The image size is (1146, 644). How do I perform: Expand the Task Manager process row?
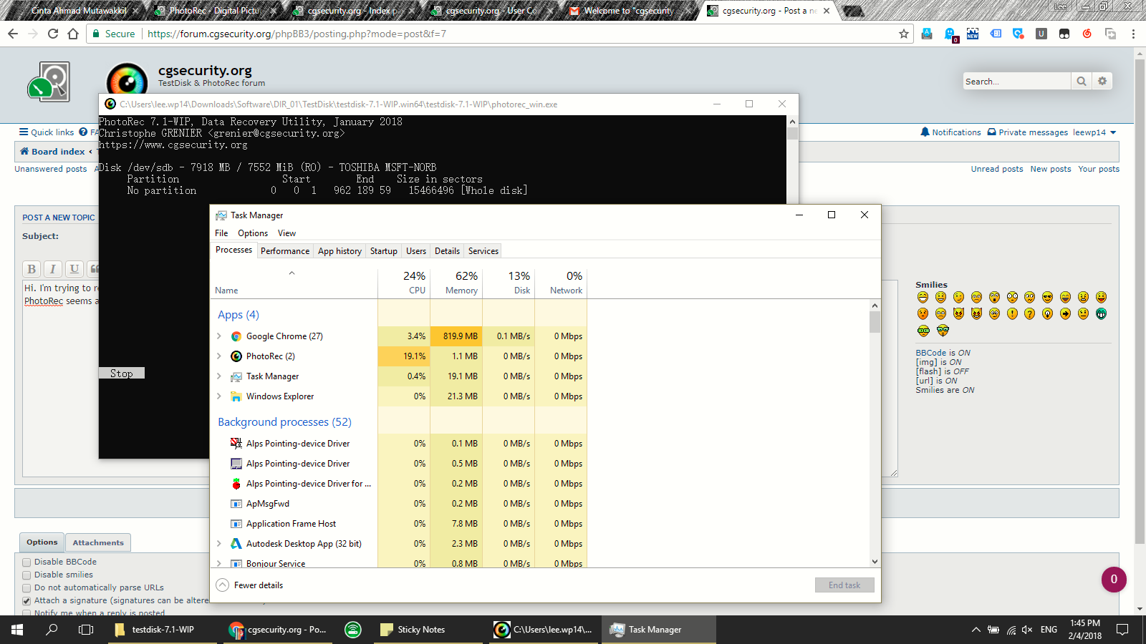(x=219, y=376)
